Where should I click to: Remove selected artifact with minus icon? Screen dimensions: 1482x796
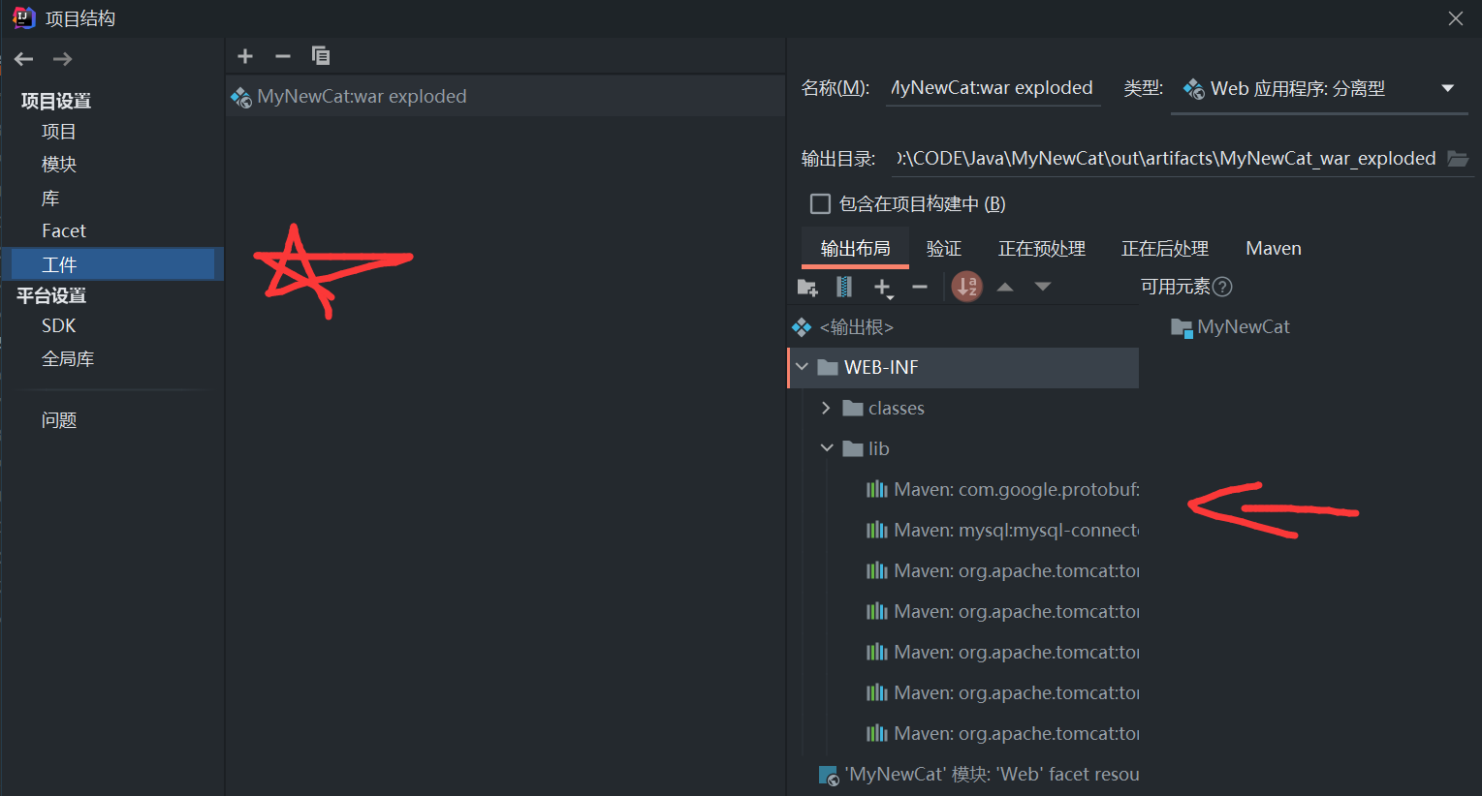pyautogui.click(x=283, y=56)
